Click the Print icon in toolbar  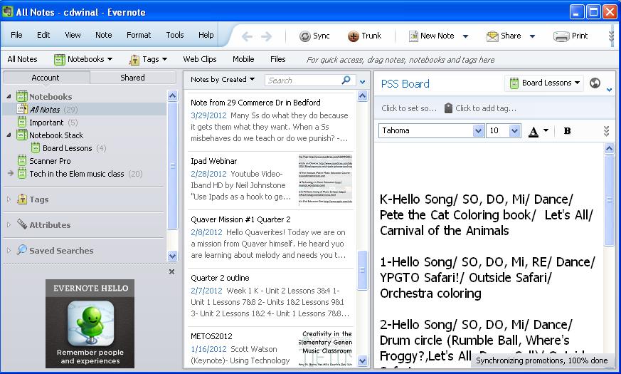(561, 36)
